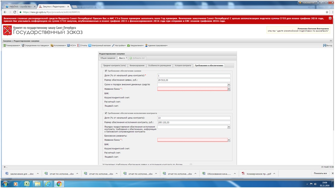Close the Закупки browser tab
335x188 pixels.
click(x=68, y=6)
